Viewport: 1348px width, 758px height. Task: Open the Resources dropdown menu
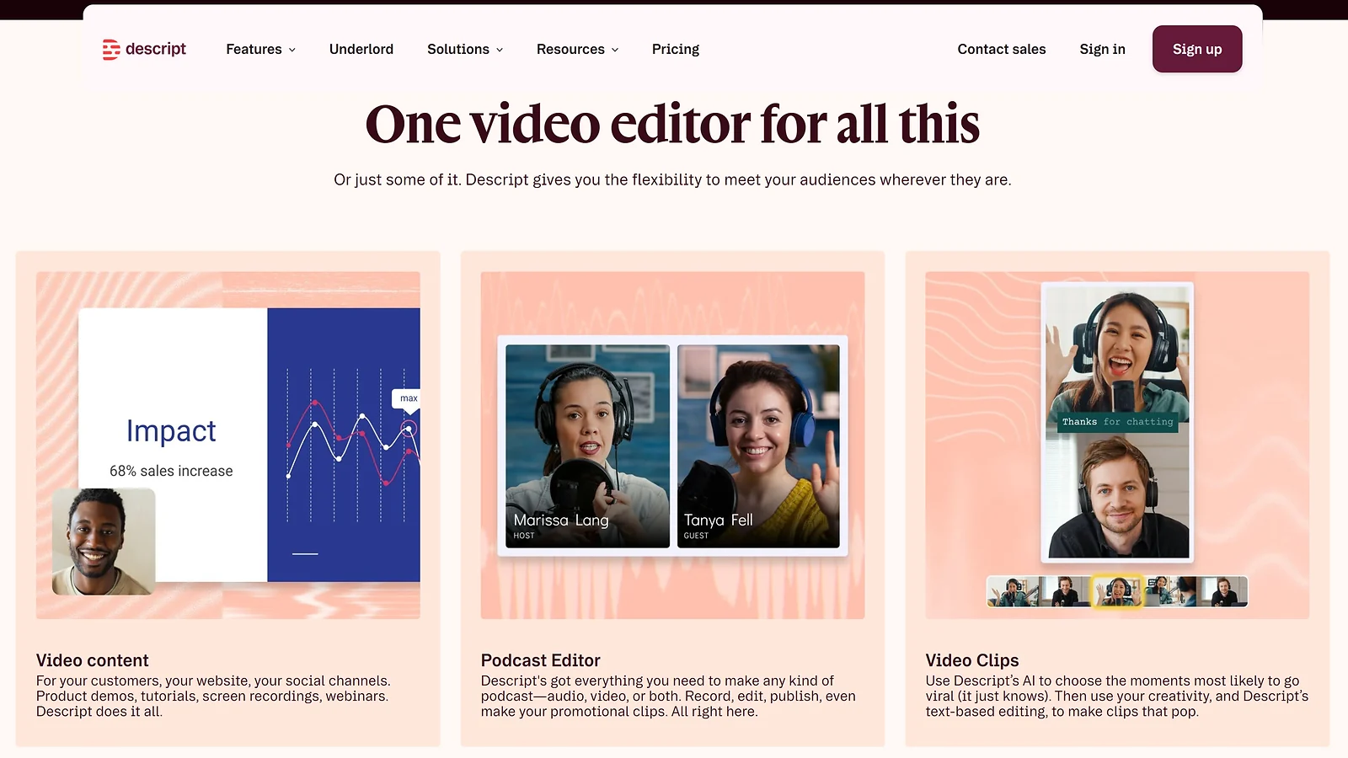(578, 50)
